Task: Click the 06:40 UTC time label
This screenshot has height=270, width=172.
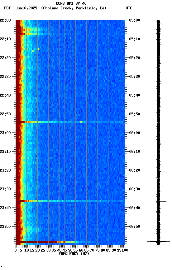Action: (135, 208)
